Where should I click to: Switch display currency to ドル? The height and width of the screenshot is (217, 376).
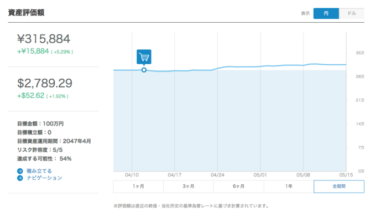pos(352,13)
